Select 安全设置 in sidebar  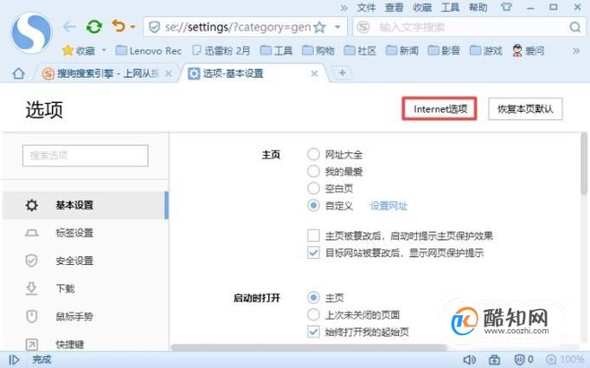(86, 261)
